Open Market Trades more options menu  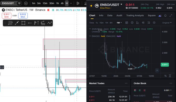pos(126,83)
